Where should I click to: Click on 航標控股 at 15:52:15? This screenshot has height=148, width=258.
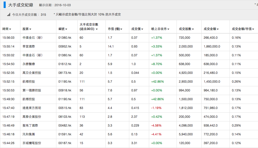(28, 82)
